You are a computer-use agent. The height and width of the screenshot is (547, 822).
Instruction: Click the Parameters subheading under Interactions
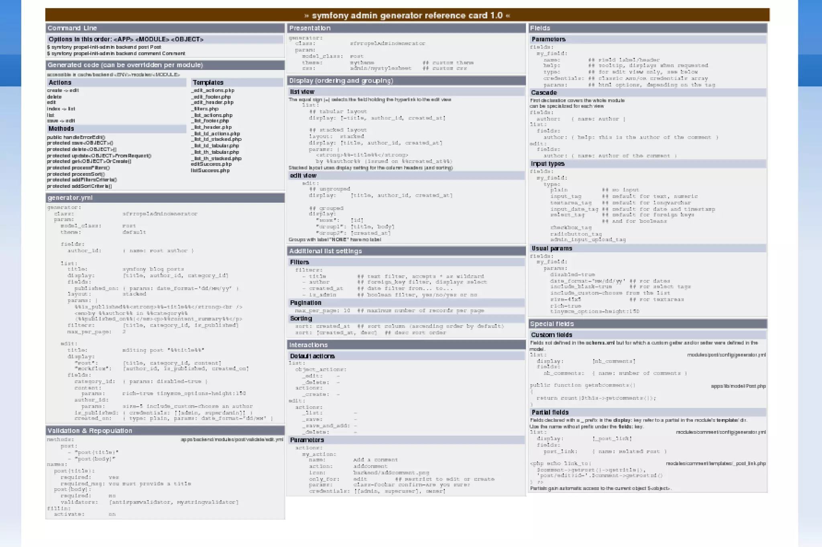(406, 440)
